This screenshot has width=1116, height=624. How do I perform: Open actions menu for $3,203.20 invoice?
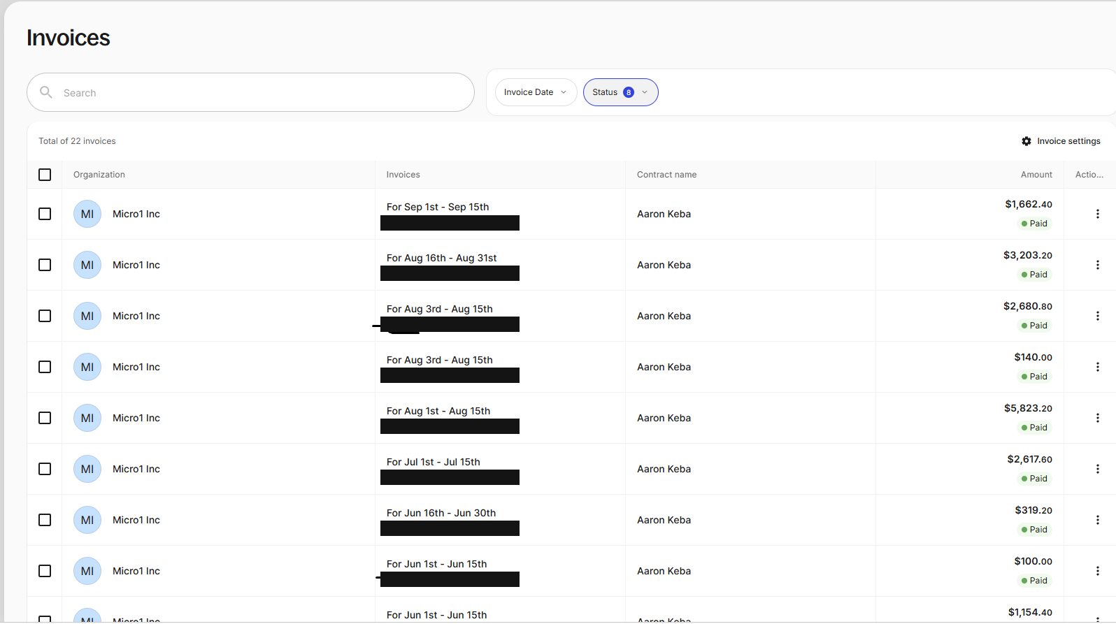(x=1097, y=265)
